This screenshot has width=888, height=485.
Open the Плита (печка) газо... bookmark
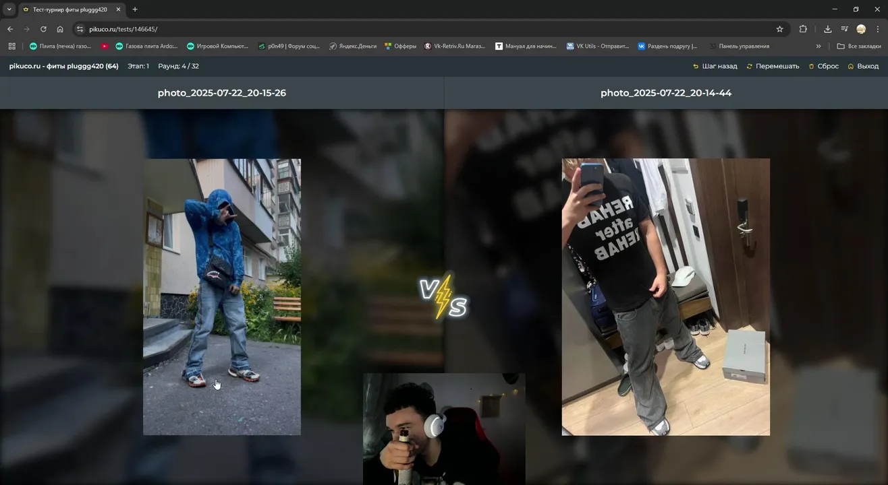point(60,46)
